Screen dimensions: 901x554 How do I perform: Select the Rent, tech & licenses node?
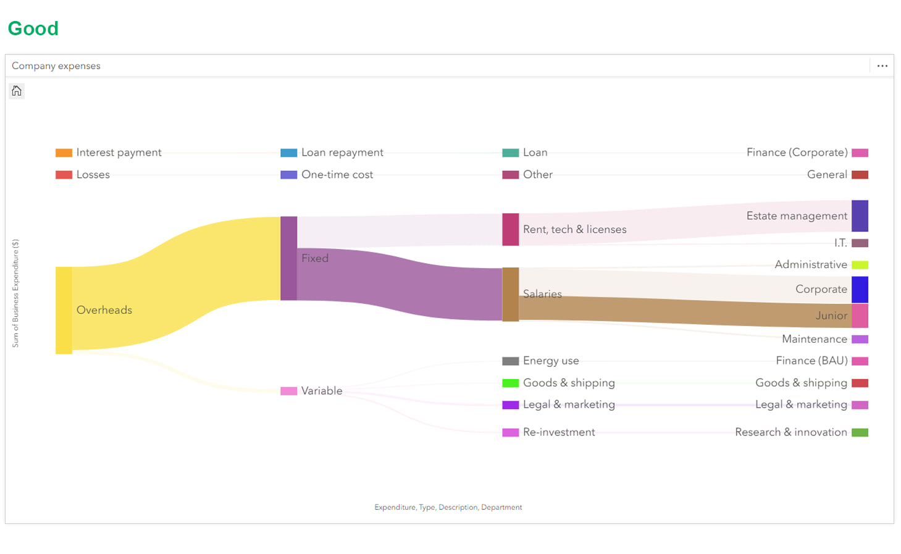[x=510, y=229]
